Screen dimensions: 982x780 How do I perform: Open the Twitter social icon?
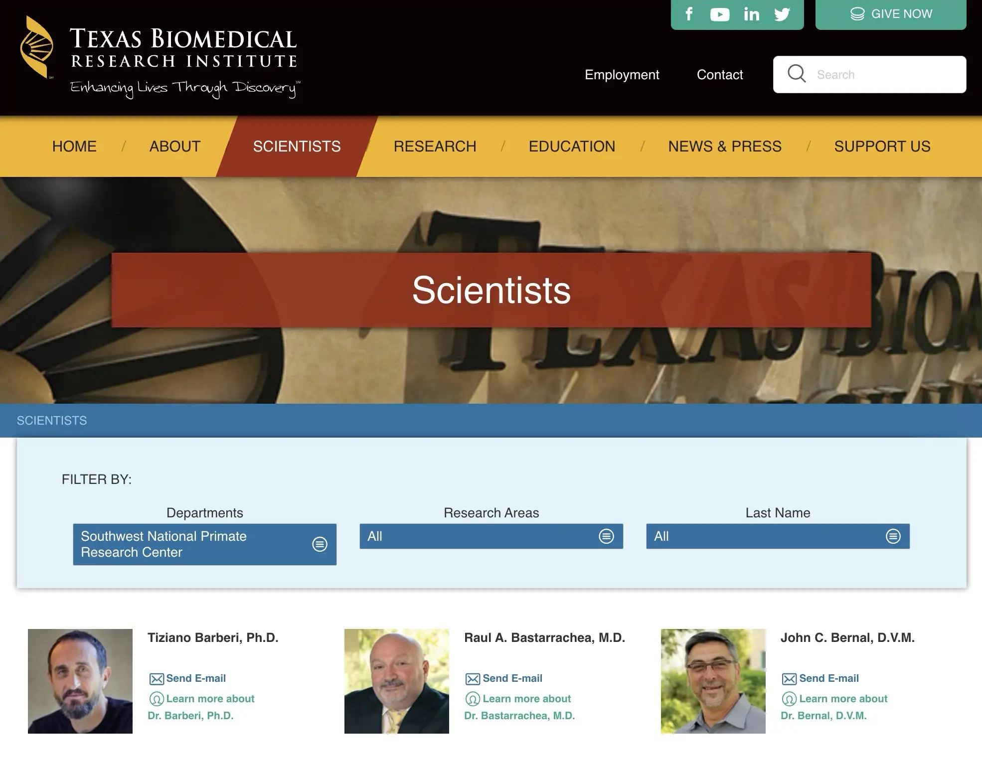pyautogui.click(x=782, y=14)
